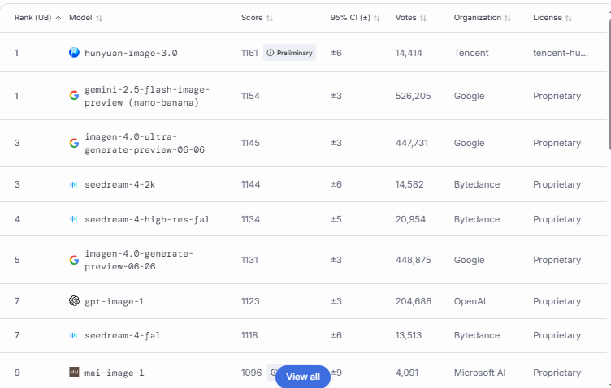Click the Tencent organization cell

[471, 53]
